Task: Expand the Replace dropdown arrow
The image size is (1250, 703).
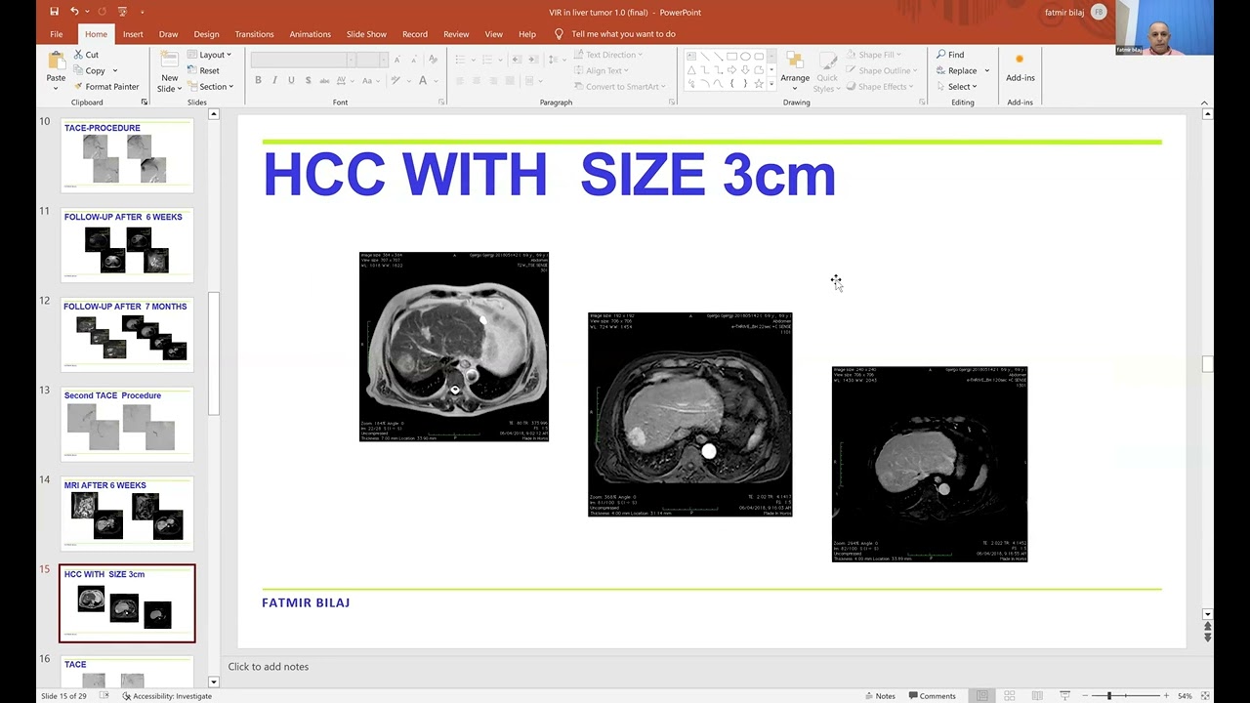Action: (986, 70)
